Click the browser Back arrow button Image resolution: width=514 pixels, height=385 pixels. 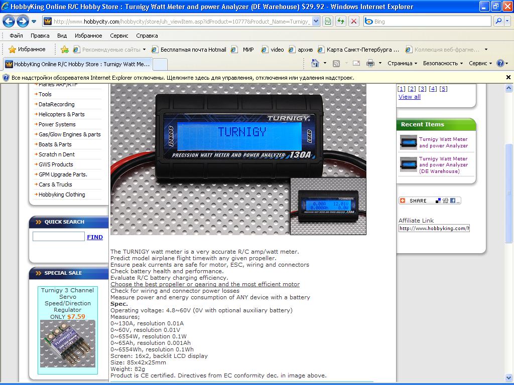tap(9, 22)
